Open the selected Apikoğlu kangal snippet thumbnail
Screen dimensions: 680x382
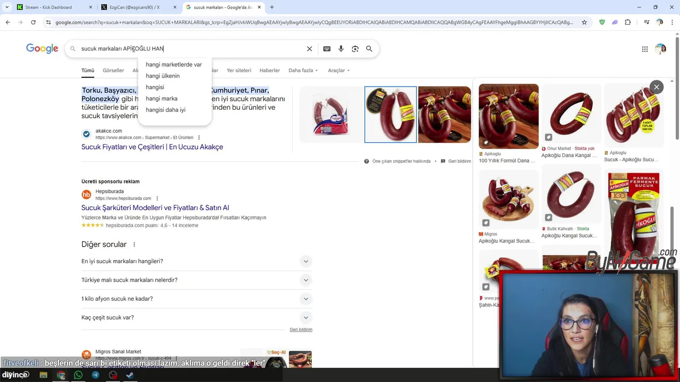(390, 115)
